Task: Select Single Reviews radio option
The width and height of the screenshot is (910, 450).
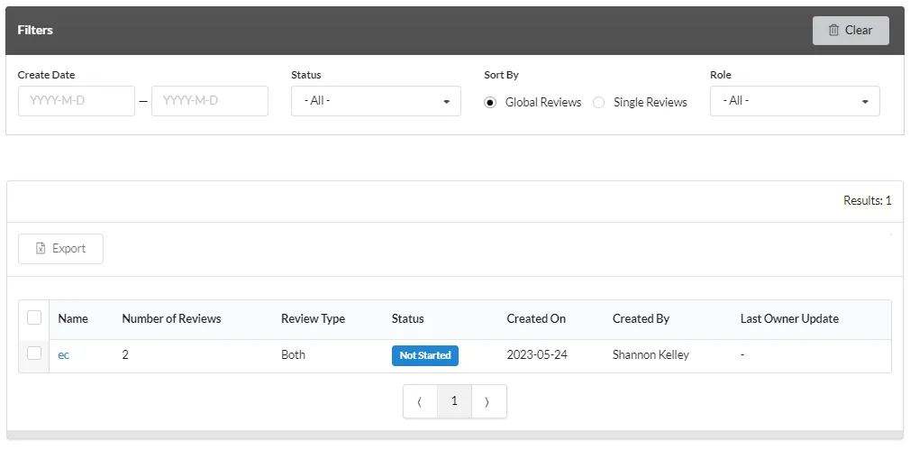Action: coord(598,103)
